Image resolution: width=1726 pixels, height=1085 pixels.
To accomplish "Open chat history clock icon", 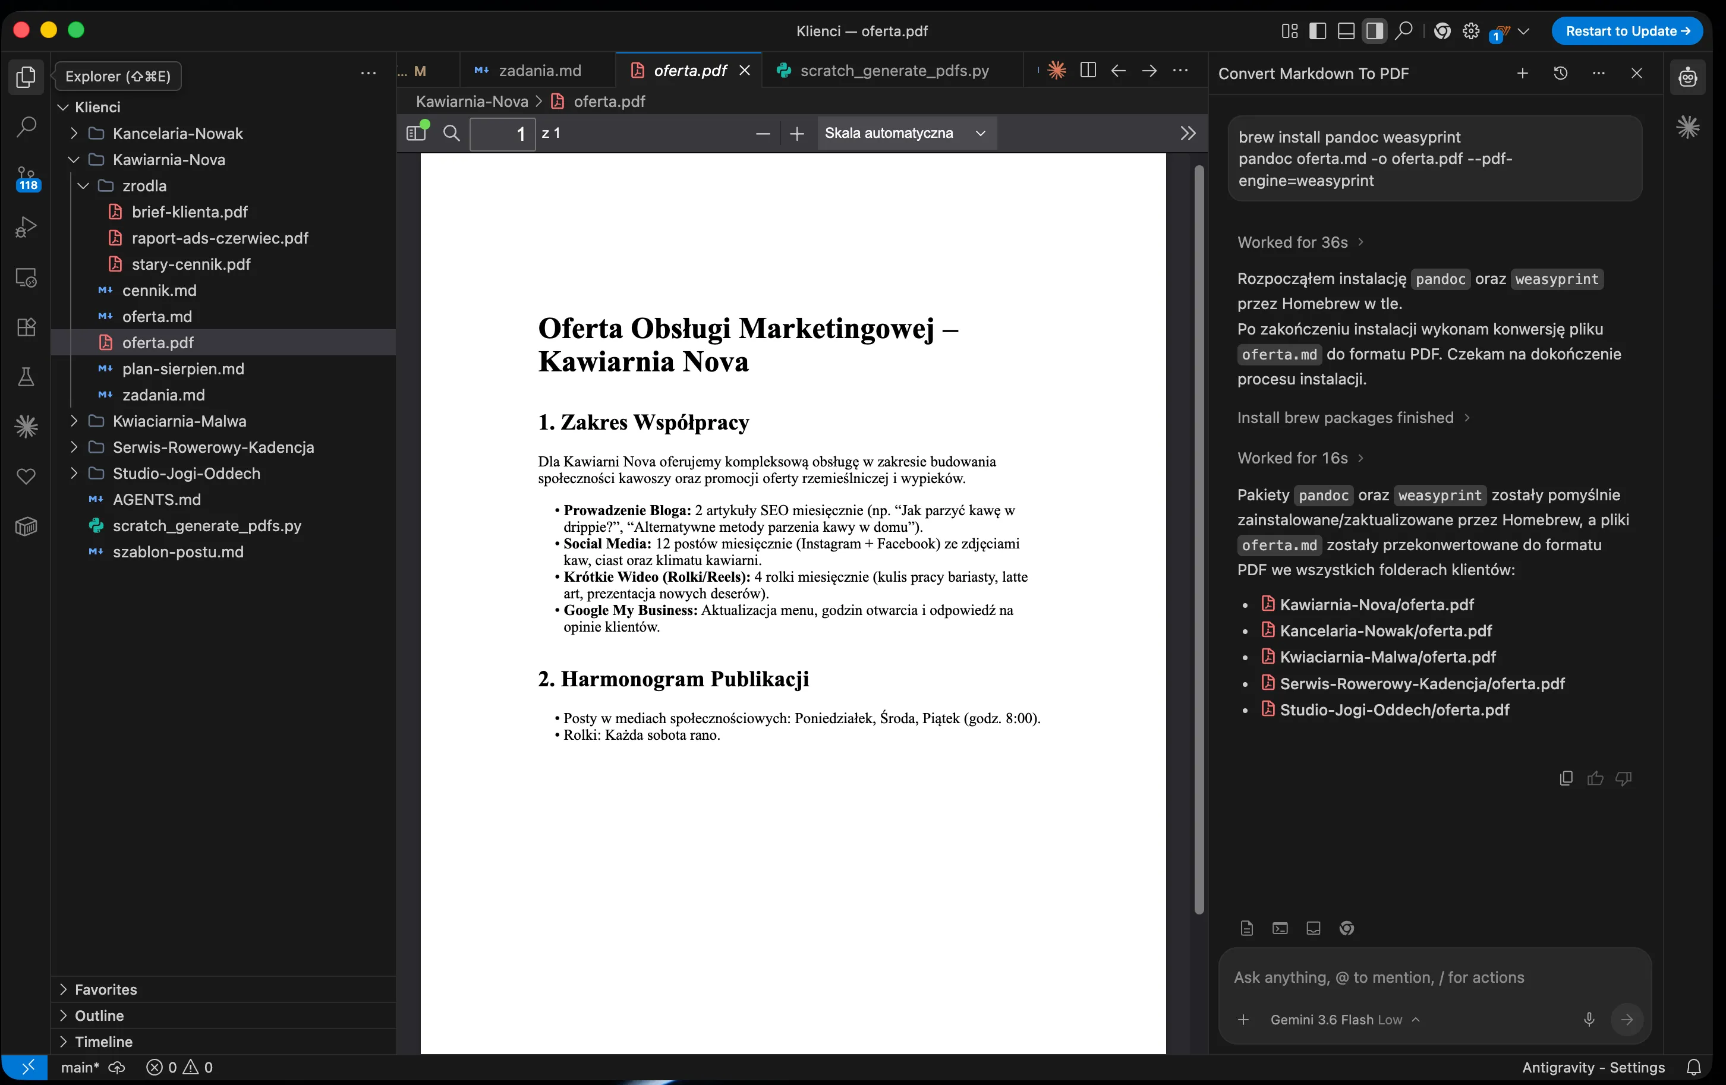I will point(1560,73).
